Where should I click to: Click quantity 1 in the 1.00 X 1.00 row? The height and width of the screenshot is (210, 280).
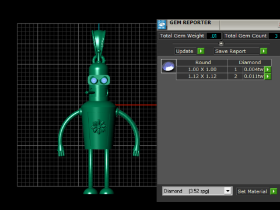pyautogui.click(x=236, y=69)
